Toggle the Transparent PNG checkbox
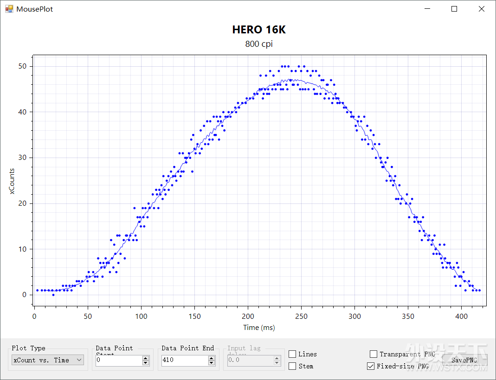 click(x=374, y=354)
